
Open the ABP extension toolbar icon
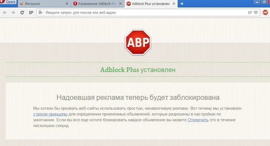[x=265, y=12]
